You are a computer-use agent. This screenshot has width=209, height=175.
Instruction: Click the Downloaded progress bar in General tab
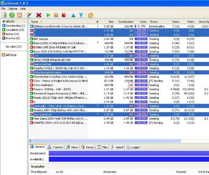point(129,153)
